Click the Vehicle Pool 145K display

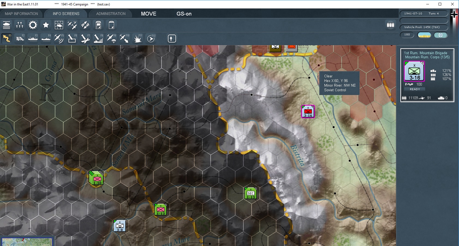[x=424, y=27]
